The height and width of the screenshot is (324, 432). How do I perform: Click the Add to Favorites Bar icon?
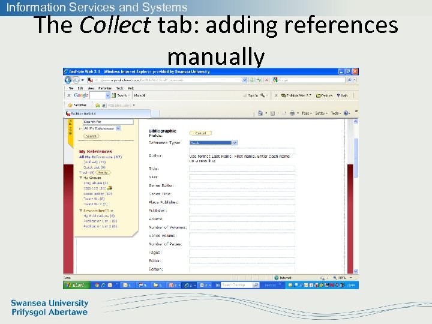pos(98,105)
